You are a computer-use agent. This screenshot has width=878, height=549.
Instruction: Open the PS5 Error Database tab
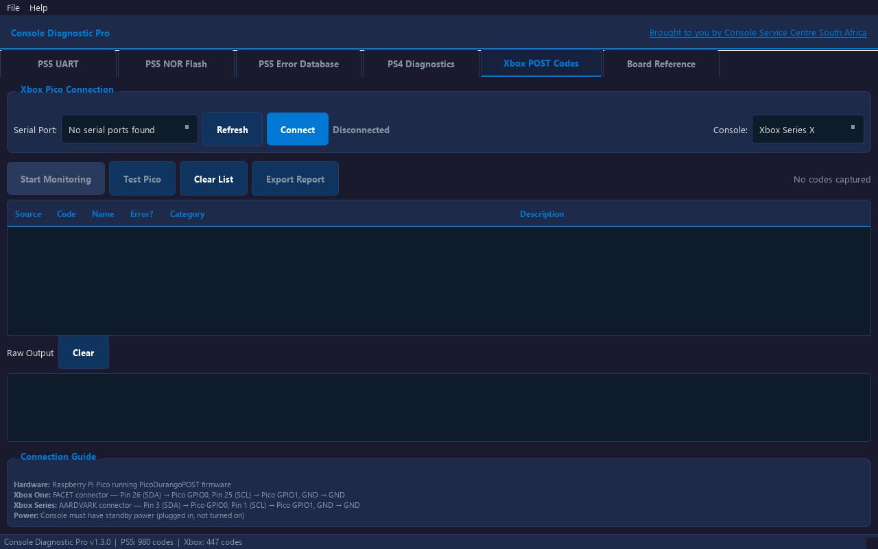click(x=298, y=64)
